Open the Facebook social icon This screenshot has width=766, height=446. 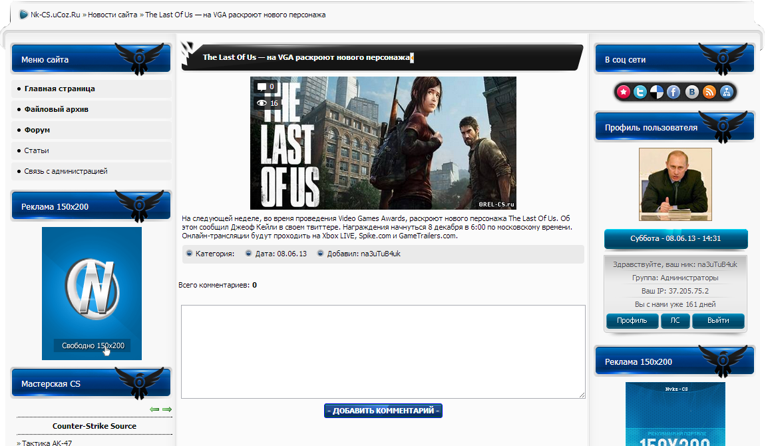point(673,93)
